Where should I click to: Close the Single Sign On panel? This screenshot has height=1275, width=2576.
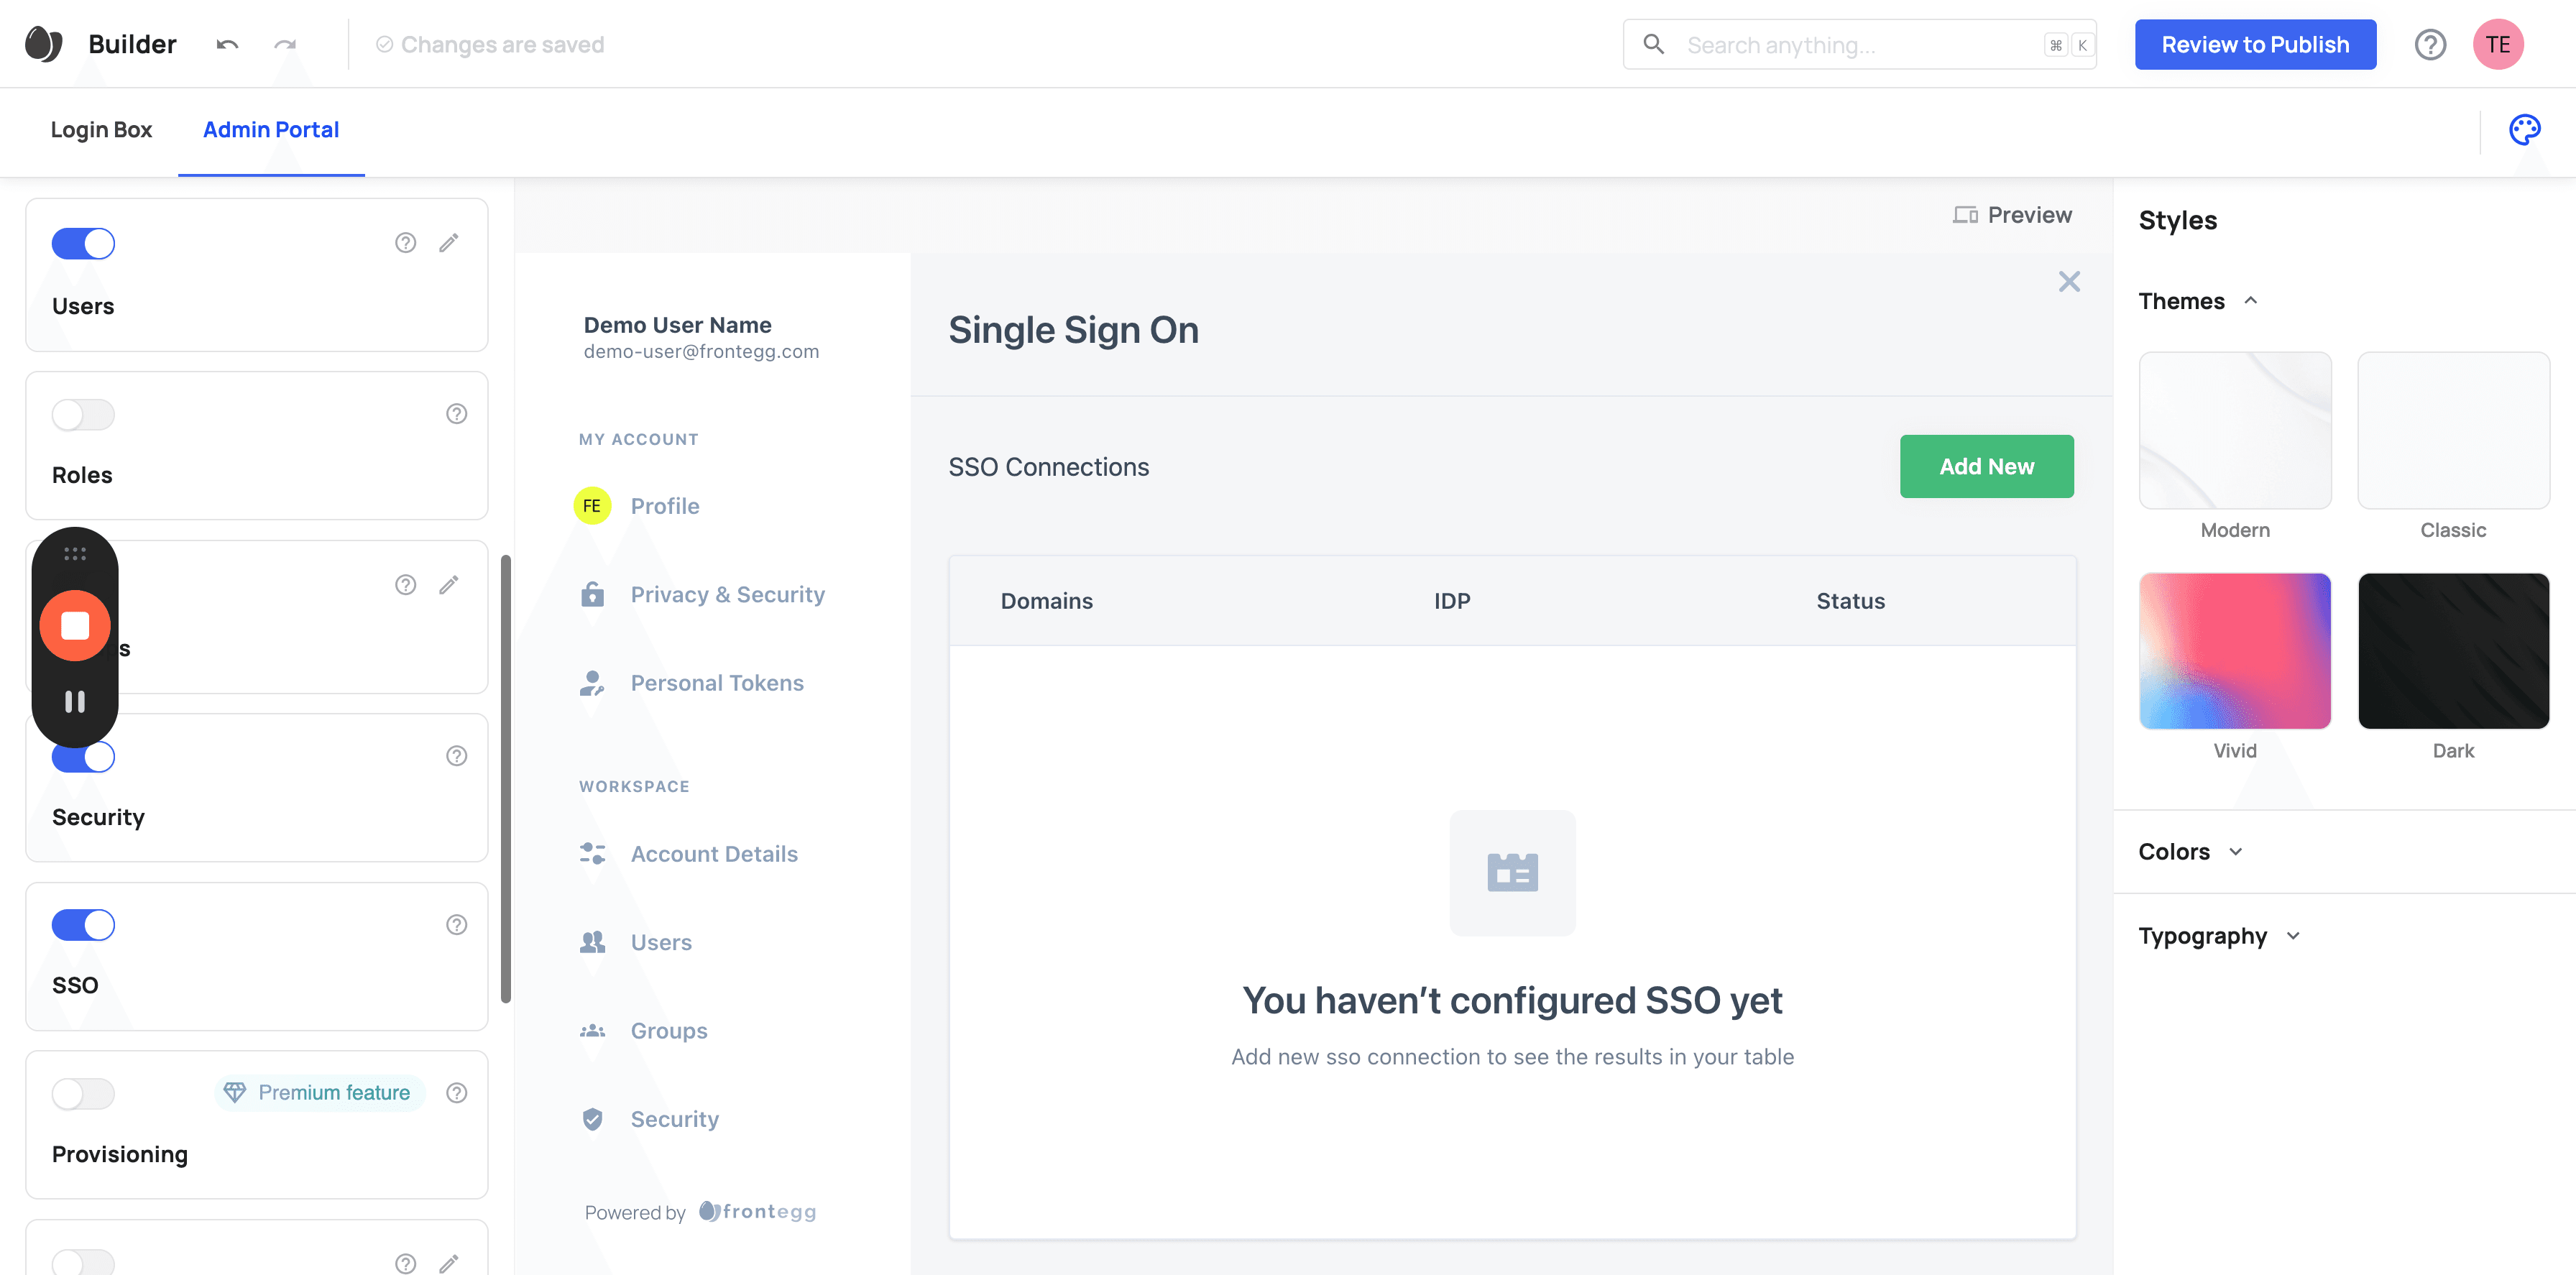[x=2069, y=281]
